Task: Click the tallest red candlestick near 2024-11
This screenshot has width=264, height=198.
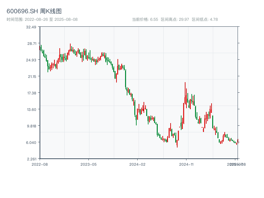Action: [x=185, y=96]
